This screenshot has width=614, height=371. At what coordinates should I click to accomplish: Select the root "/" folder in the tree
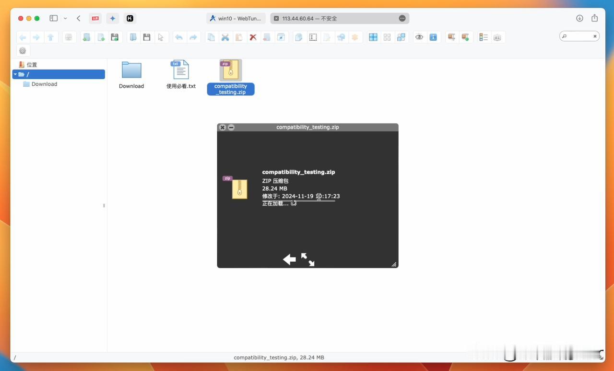click(59, 74)
